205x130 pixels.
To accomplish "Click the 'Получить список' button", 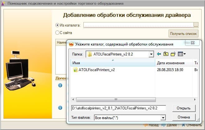I will point(183,34).
